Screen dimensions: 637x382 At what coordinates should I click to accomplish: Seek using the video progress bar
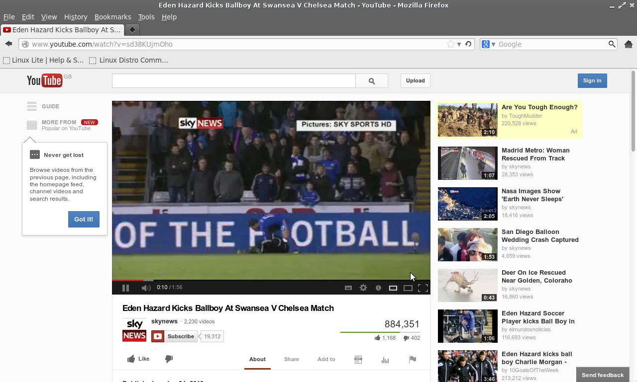coord(271,281)
